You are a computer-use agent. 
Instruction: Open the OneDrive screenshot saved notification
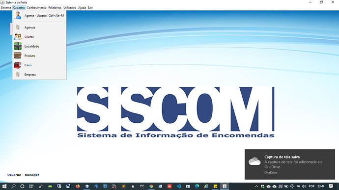tap(290, 164)
